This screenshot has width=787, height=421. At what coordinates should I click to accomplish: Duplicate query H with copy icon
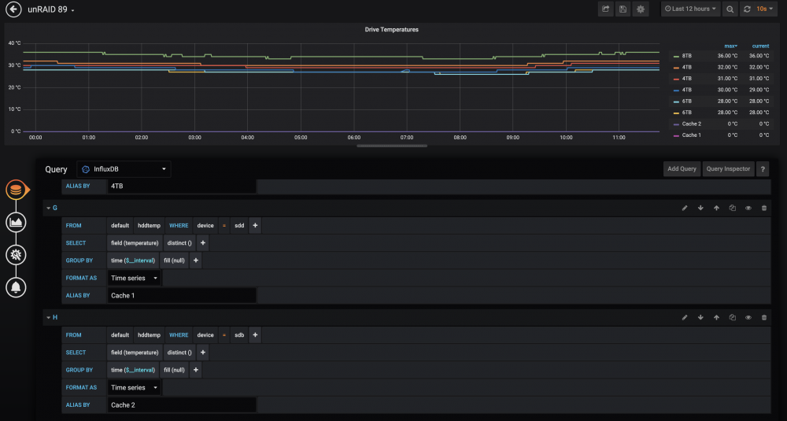coord(732,317)
